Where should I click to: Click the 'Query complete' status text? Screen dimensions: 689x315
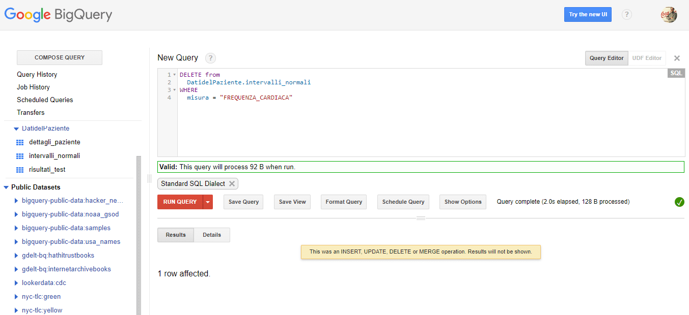563,202
